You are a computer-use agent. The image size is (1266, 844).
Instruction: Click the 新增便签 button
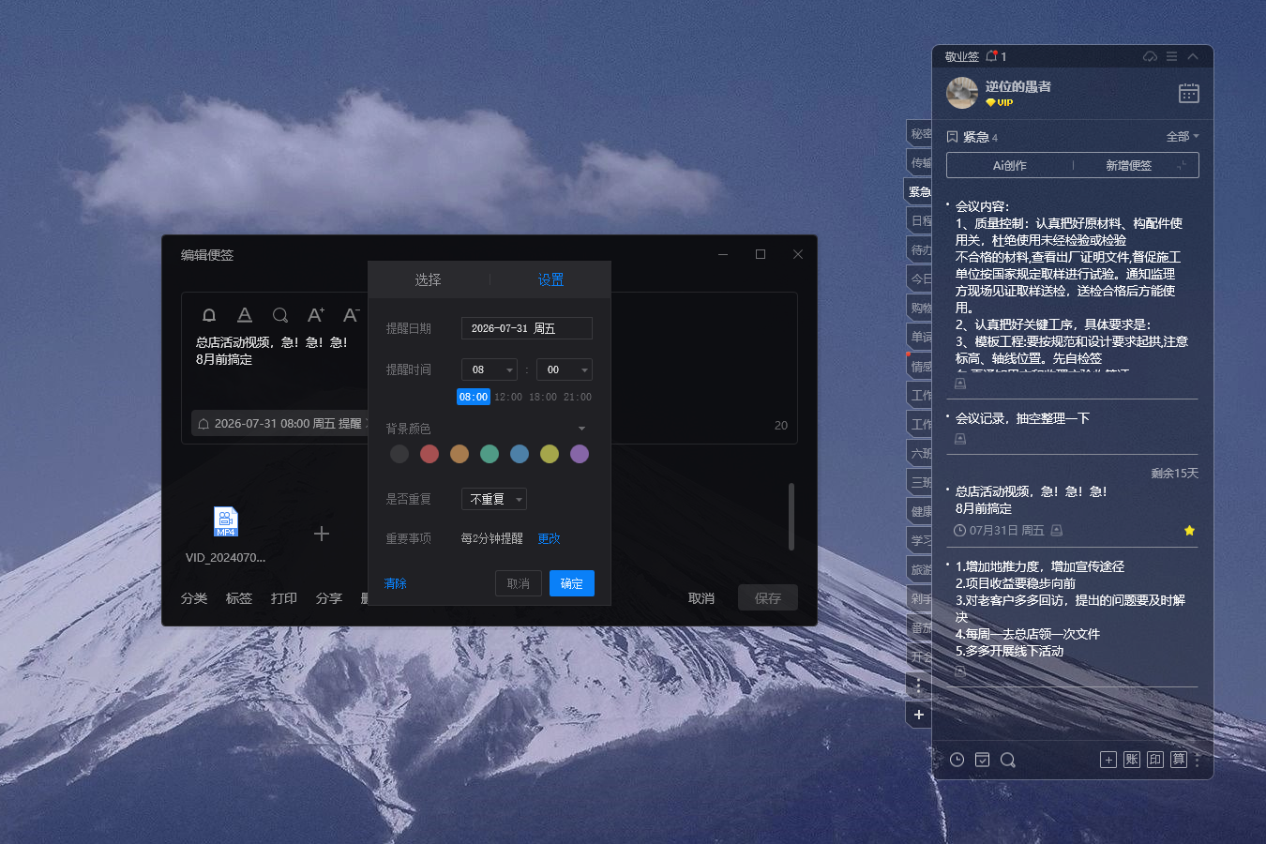click(1128, 165)
